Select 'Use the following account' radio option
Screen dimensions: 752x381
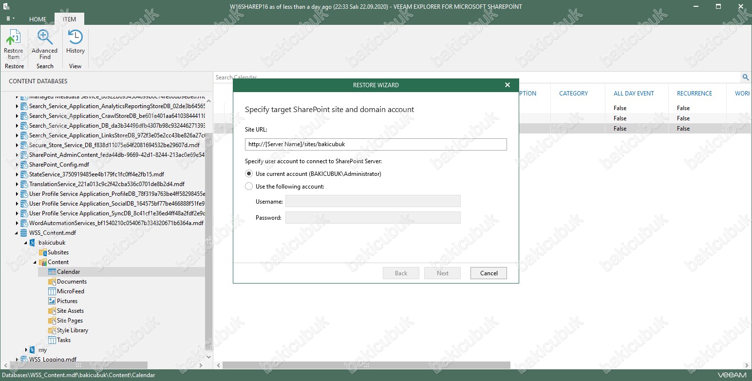point(249,187)
